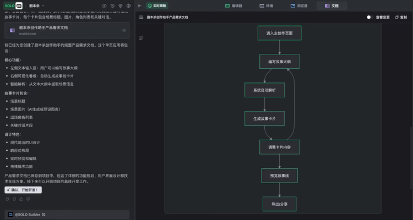413x220 pixels.
Task: Give thumbs up to the response
Action: (x=21, y=199)
